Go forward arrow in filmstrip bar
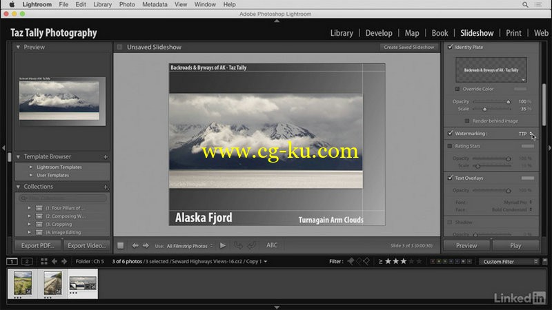 64,261
